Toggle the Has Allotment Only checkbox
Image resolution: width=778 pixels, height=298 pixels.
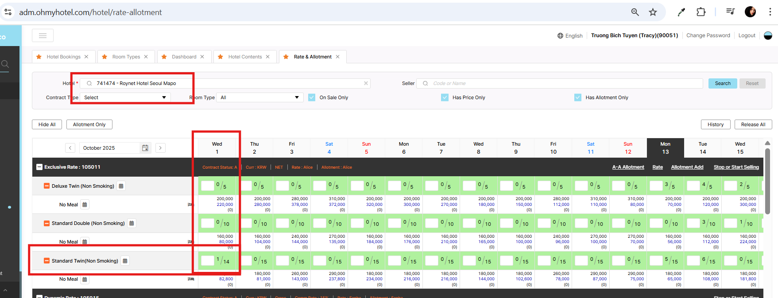pyautogui.click(x=578, y=97)
